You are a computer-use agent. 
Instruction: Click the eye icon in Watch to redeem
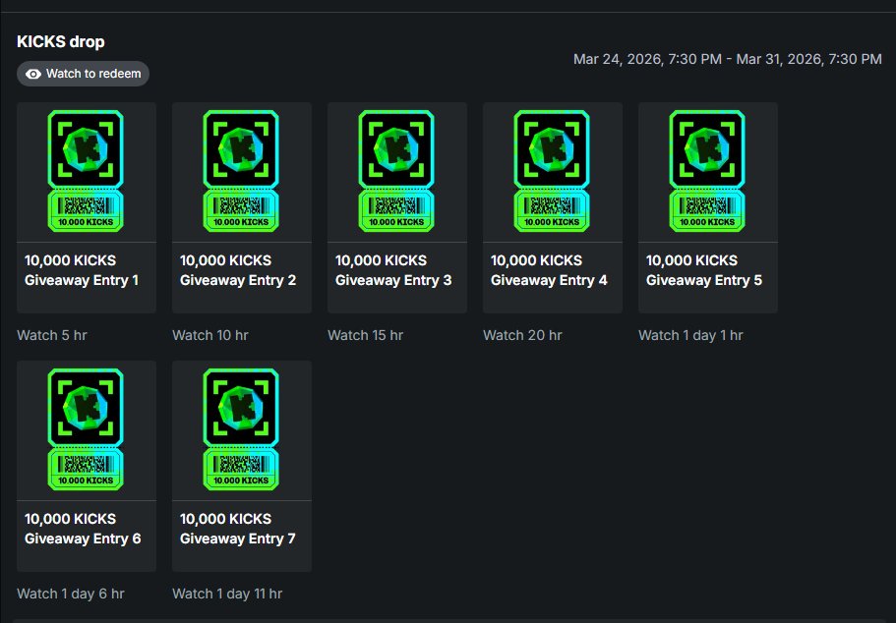pos(33,75)
